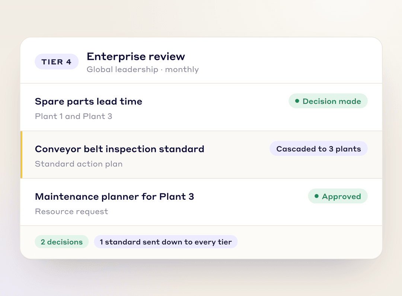Open Conveyor belt inspection standard item
Screen dimensions: 402x296
(201, 155)
